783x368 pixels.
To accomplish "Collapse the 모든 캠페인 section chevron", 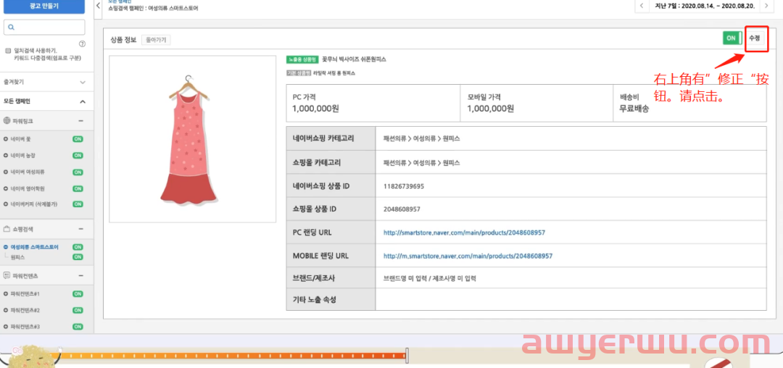I will [83, 101].
